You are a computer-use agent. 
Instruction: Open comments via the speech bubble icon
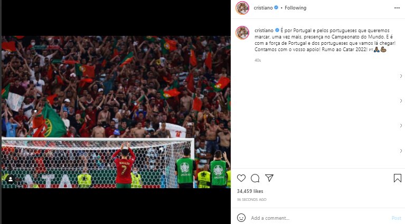tap(255, 178)
